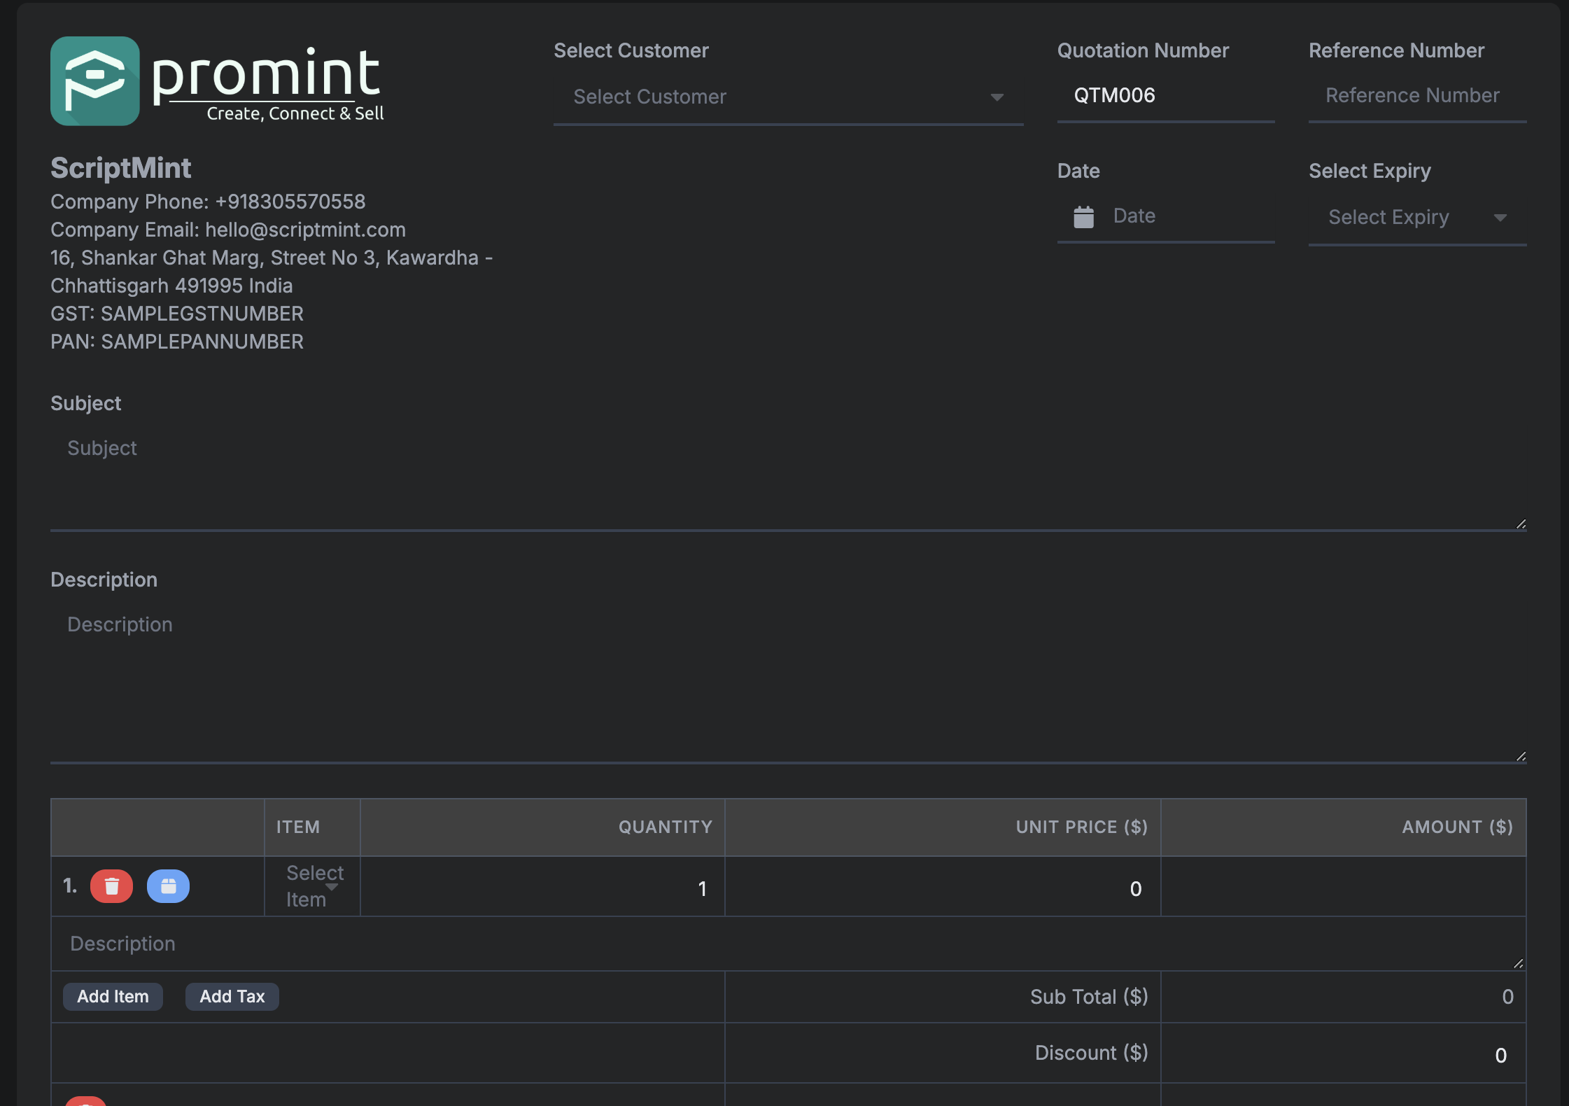1569x1106 pixels.
Task: Click the line item description resize handle
Action: tap(1518, 964)
